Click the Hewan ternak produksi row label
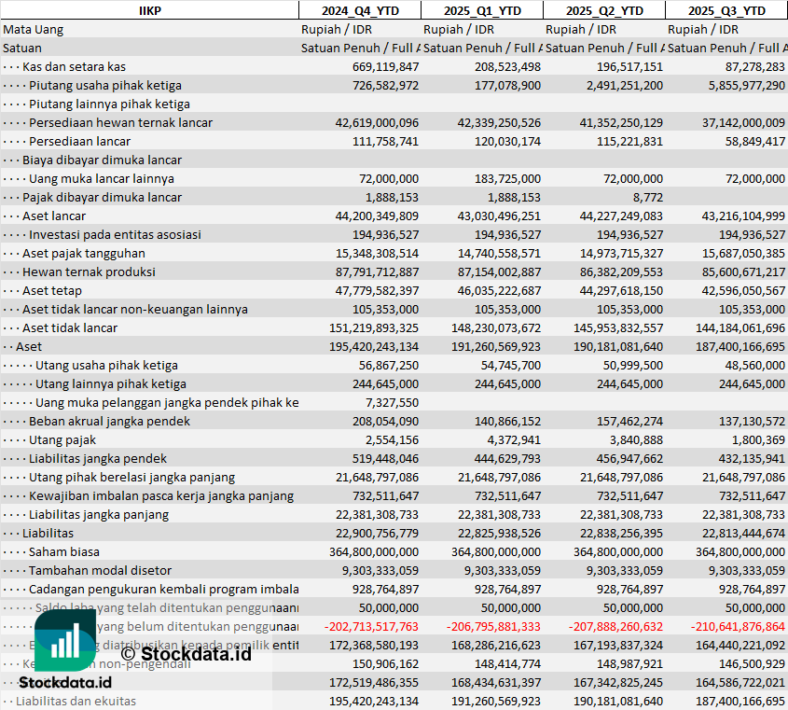This screenshot has height=710, width=788. pos(89,271)
